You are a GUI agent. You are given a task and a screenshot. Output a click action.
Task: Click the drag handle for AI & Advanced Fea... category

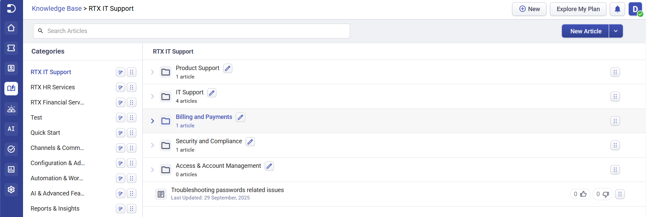point(132,193)
